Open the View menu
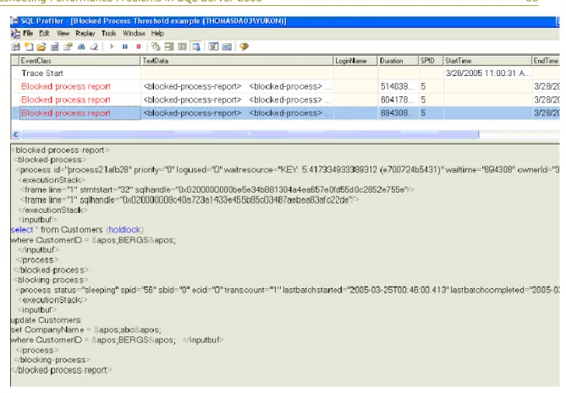The image size is (566, 393). [x=63, y=34]
